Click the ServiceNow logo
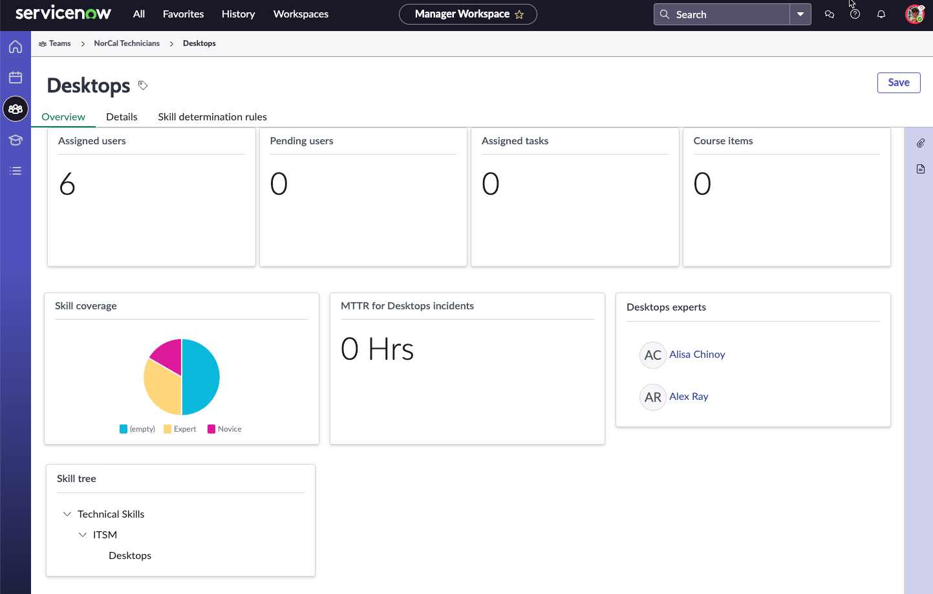The height and width of the screenshot is (594, 933). pos(63,14)
